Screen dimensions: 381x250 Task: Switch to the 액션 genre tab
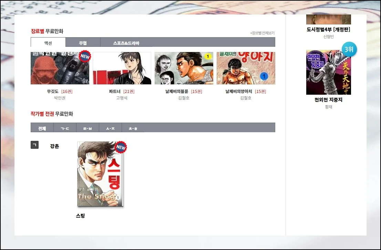[x=48, y=43]
